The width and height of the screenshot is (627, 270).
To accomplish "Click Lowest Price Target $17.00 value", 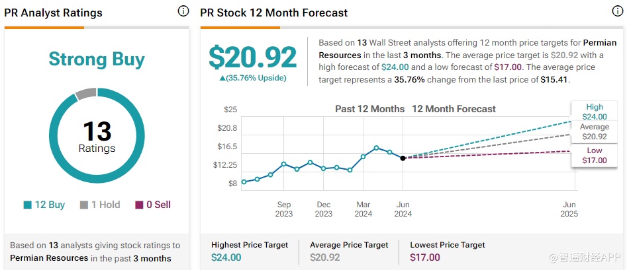I will 426,257.
